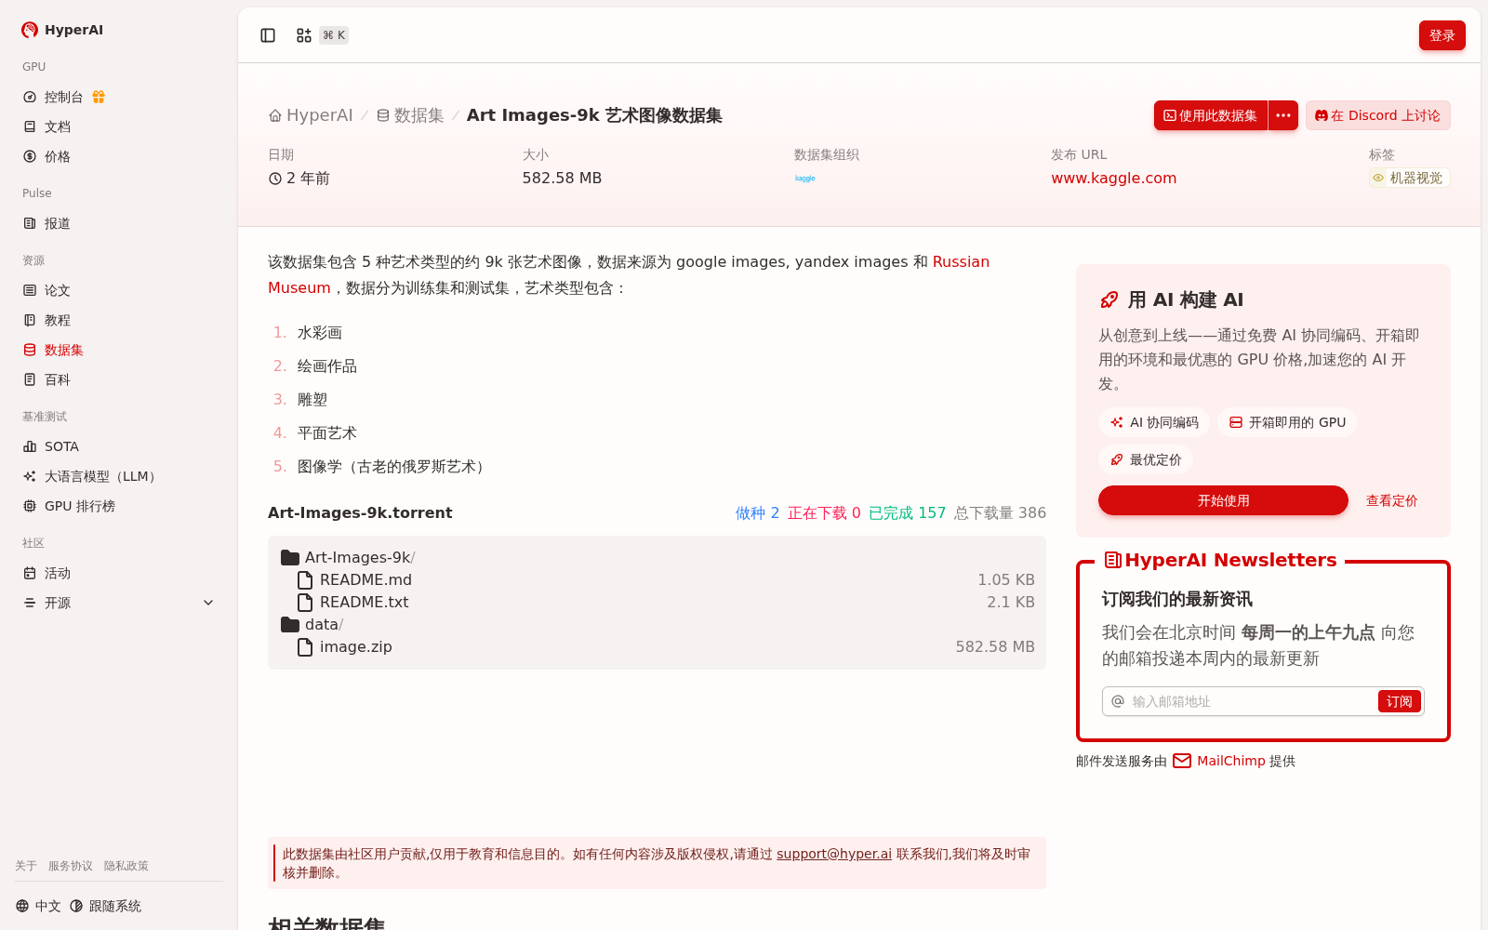Click the 开箱即用的 GPU chip

[x=1287, y=422]
